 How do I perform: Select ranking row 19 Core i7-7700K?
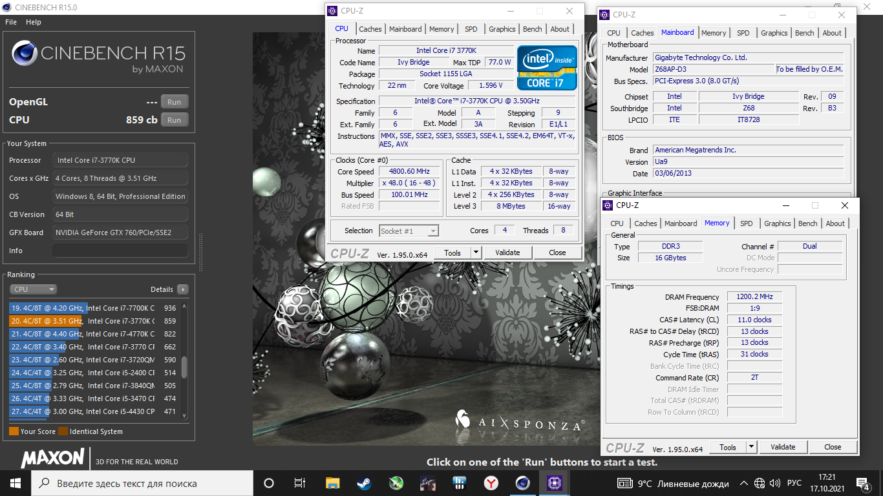[x=94, y=308]
